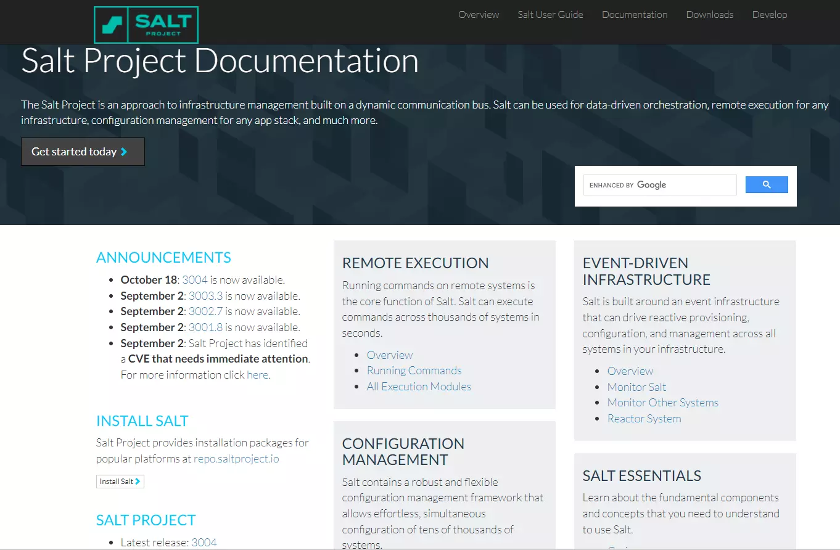The image size is (840, 550).
Task: Click the Install Salt button
Action: [120, 482]
